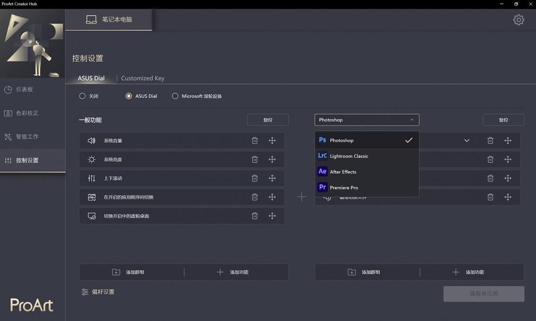The image size is (536, 321).
Task: Select the ASUS Dial radio option
Action: point(128,96)
